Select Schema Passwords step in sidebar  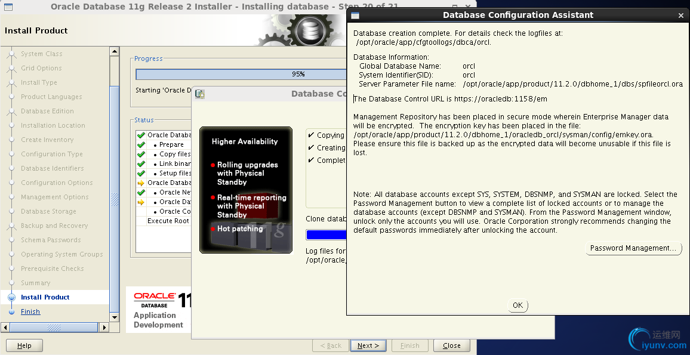click(51, 240)
